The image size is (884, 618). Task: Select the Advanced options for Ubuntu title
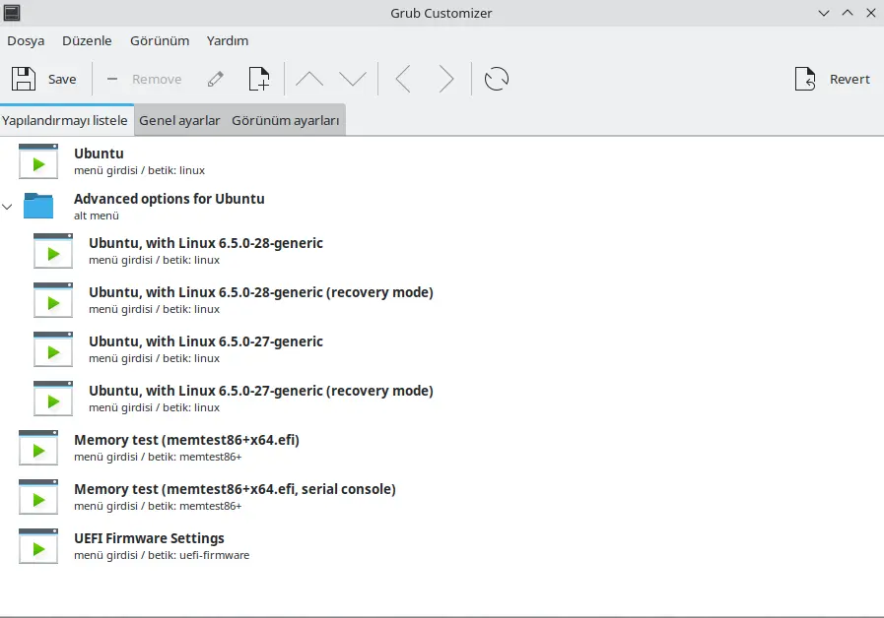coord(170,199)
